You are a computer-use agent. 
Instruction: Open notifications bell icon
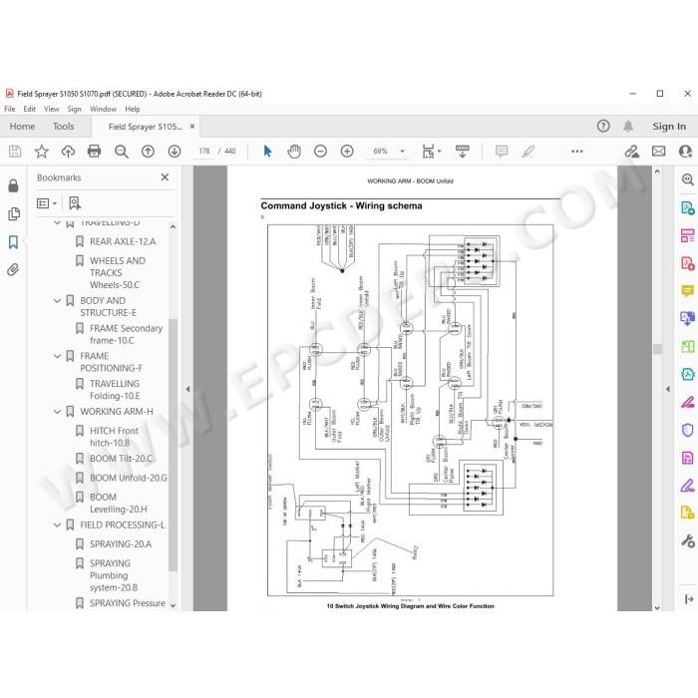pos(628,127)
